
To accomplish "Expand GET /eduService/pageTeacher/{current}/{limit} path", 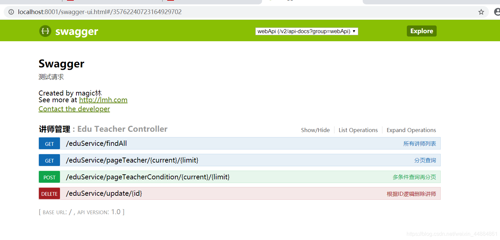I will coord(132,160).
